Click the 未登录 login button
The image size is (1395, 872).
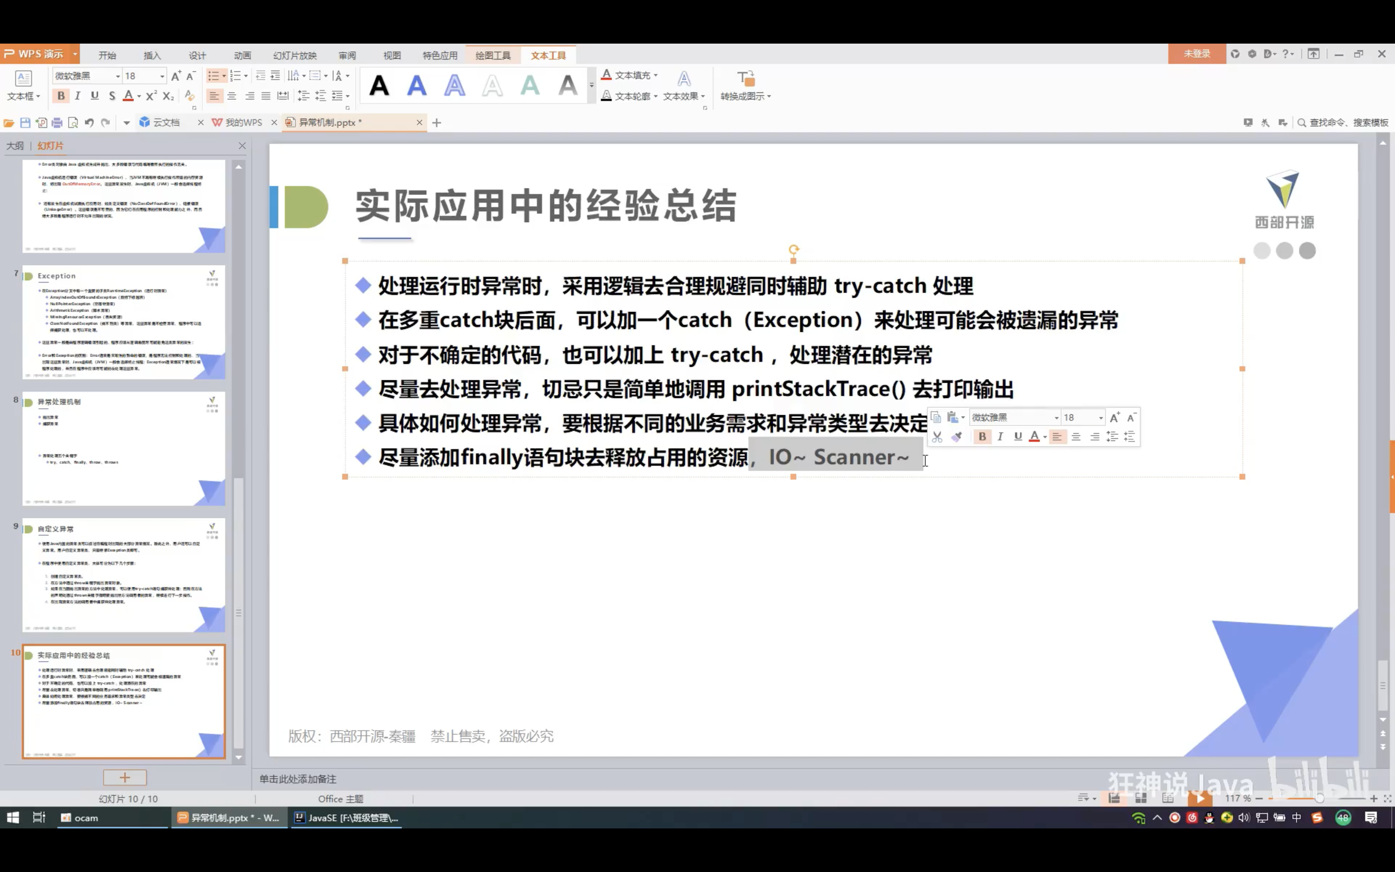click(1197, 54)
